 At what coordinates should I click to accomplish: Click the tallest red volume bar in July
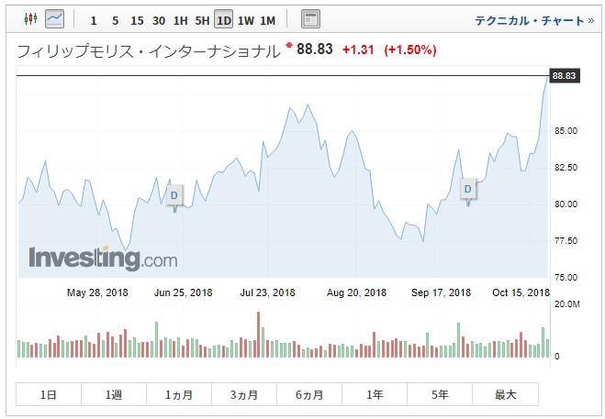[x=259, y=335]
